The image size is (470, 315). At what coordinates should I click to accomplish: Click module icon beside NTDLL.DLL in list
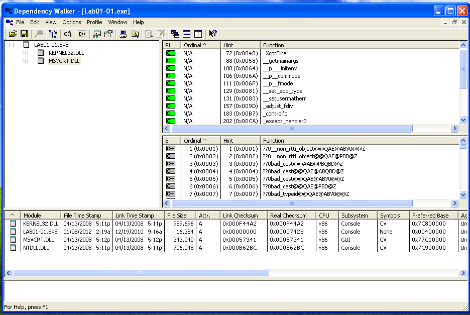pyautogui.click(x=13, y=248)
